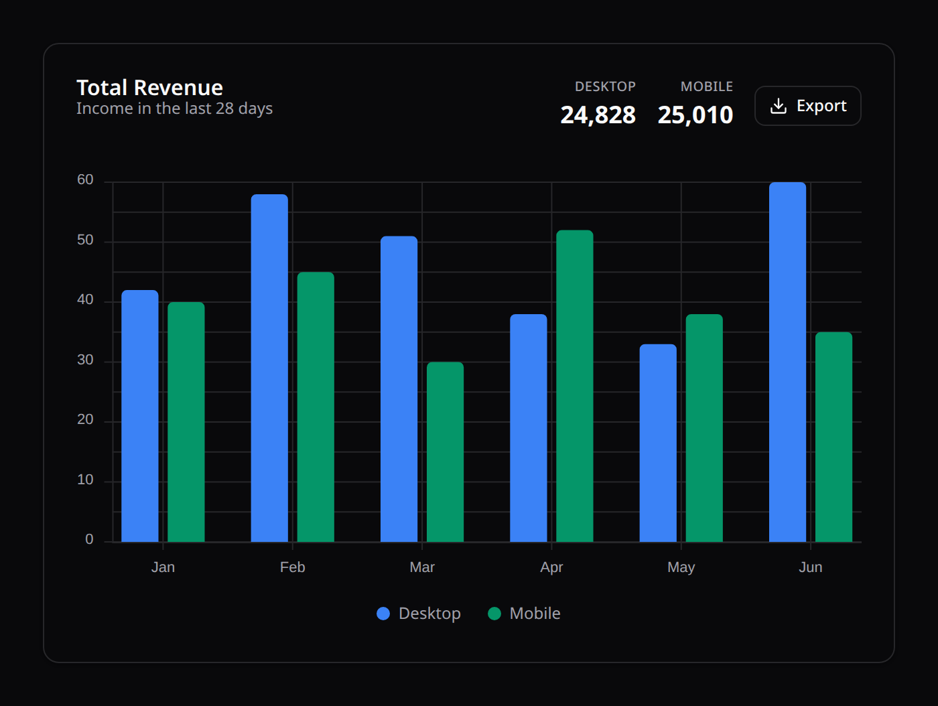Click the Feb axis label
938x706 pixels.
click(293, 567)
